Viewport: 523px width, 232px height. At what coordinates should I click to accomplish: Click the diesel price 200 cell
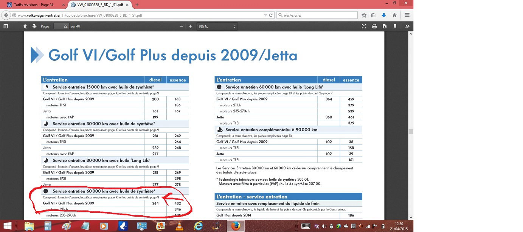pyautogui.click(x=155, y=99)
